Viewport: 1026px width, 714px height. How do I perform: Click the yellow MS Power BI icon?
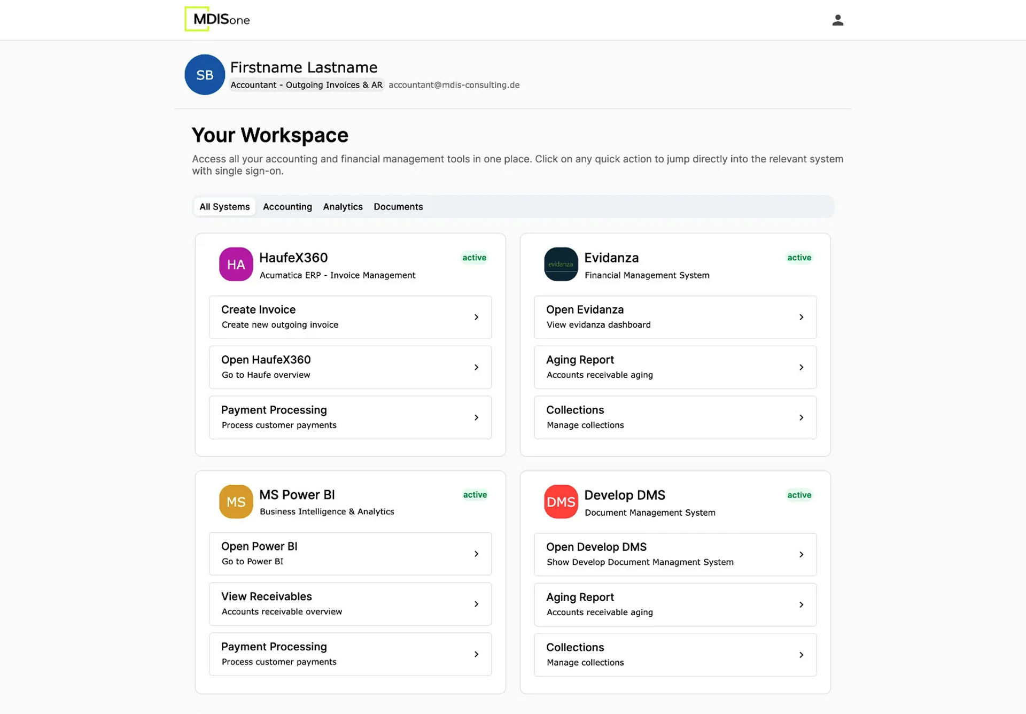pyautogui.click(x=236, y=501)
